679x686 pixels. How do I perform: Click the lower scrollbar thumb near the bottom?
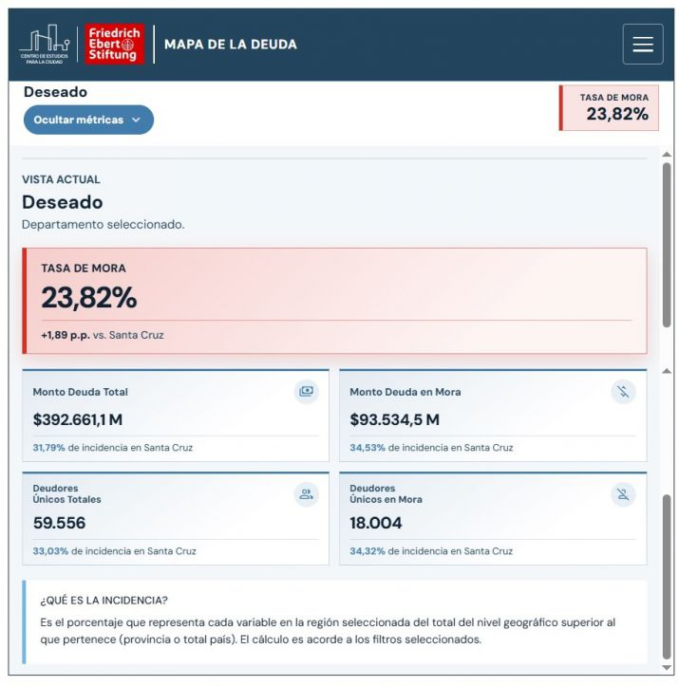(x=667, y=577)
